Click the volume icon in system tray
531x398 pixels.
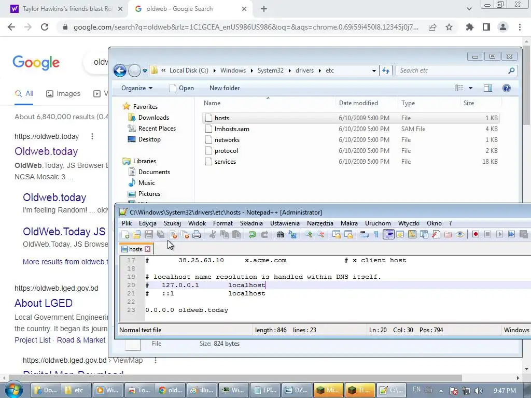click(479, 390)
